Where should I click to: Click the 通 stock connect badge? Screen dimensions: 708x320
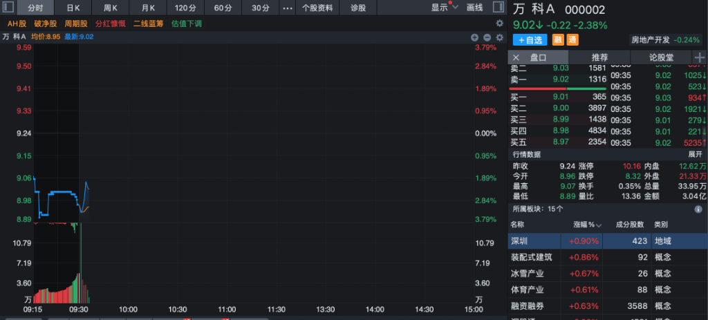572,39
